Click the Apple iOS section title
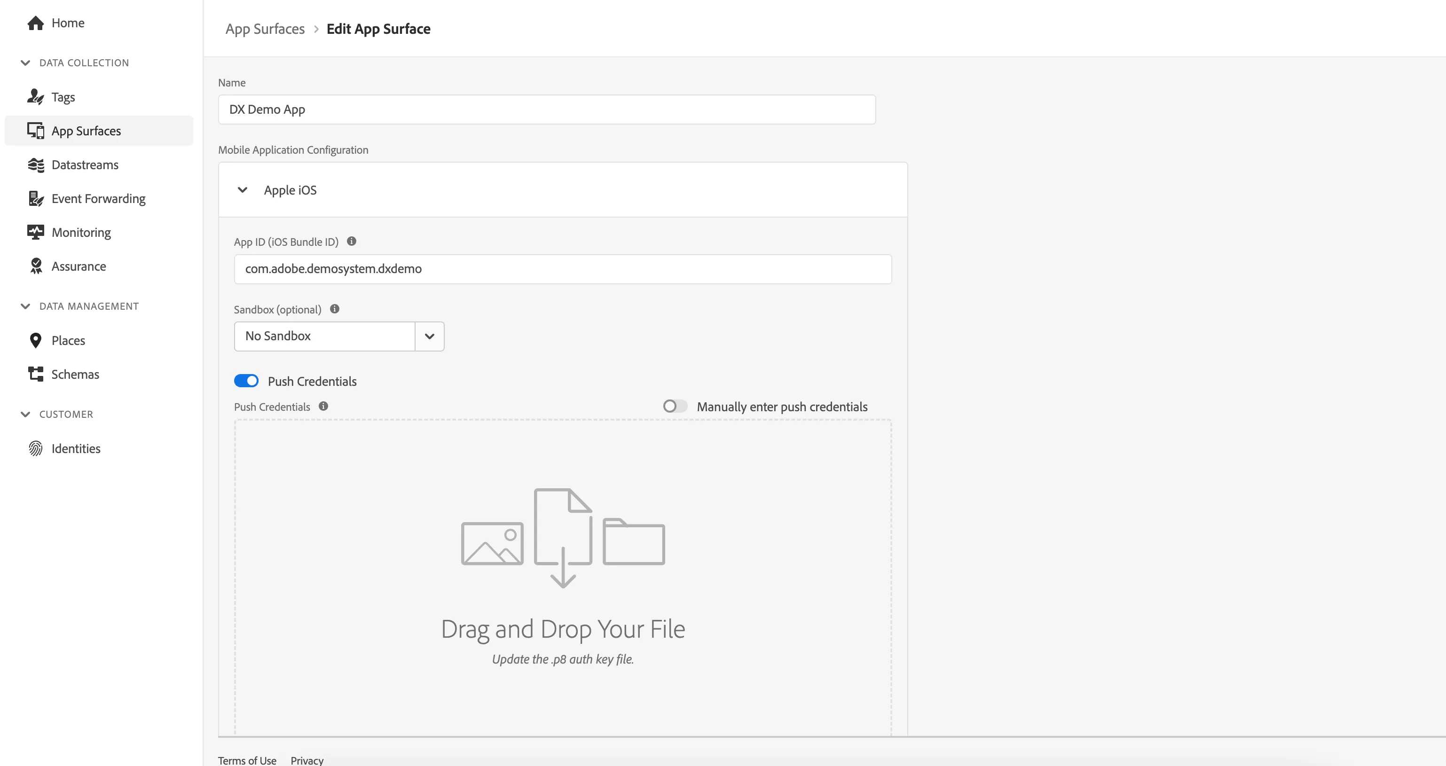This screenshot has height=766, width=1446. (290, 190)
